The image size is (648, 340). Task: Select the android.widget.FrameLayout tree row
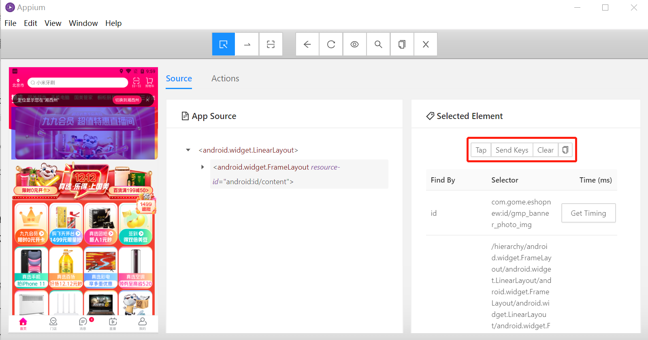[299, 174]
